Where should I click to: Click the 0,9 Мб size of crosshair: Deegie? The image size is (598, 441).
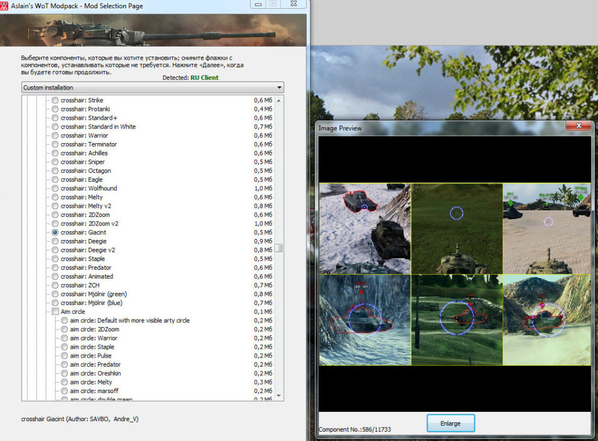(x=263, y=241)
